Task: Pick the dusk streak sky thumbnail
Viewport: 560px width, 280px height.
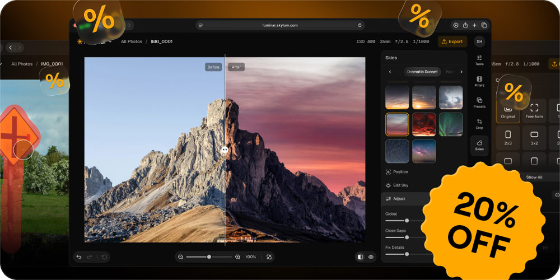Action: coord(397,97)
